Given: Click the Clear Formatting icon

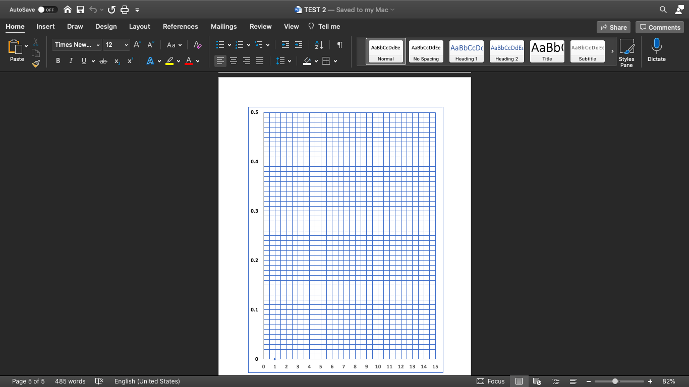Looking at the screenshot, I should [x=197, y=45].
